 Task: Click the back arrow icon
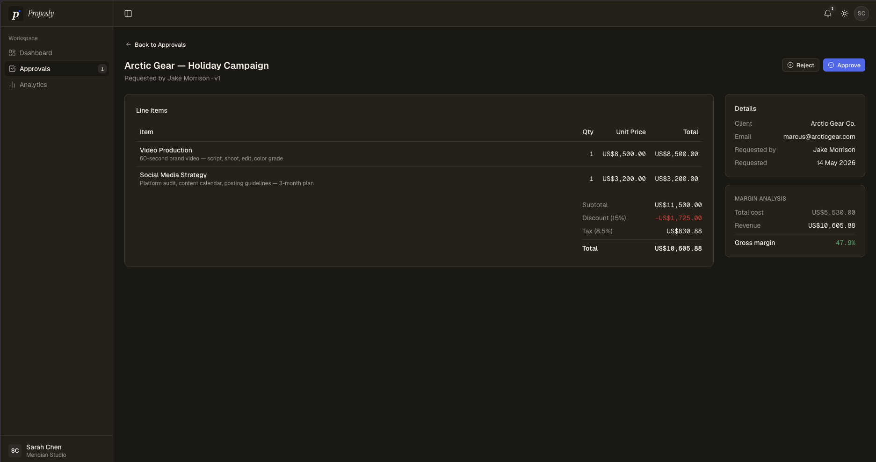click(129, 44)
